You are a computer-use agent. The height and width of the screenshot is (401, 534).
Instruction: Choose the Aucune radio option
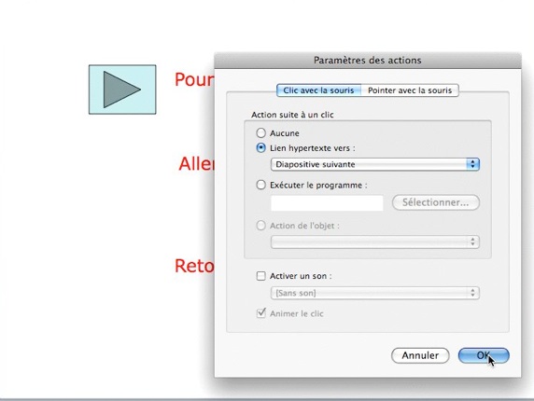click(260, 133)
